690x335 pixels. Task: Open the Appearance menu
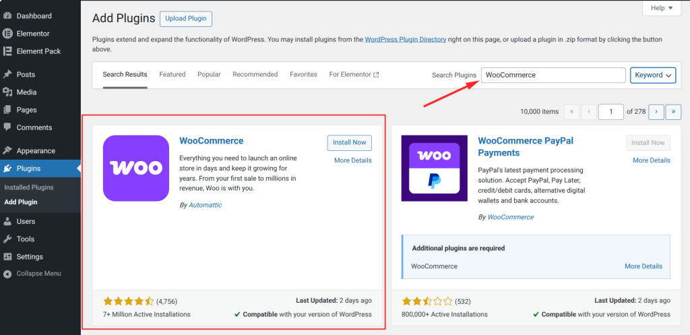36,151
